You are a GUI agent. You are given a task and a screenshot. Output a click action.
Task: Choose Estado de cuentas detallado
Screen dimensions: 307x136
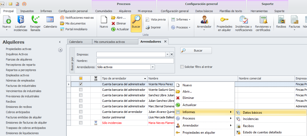pos(262,132)
